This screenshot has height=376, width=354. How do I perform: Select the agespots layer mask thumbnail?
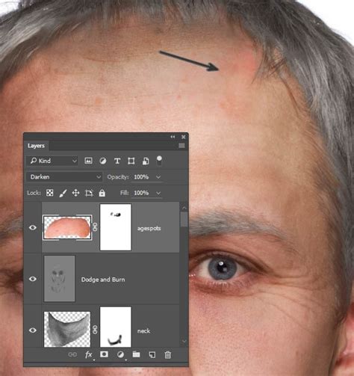pyautogui.click(x=116, y=227)
